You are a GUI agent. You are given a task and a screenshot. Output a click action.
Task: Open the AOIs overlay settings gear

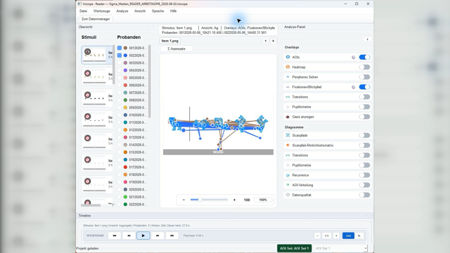click(x=353, y=58)
